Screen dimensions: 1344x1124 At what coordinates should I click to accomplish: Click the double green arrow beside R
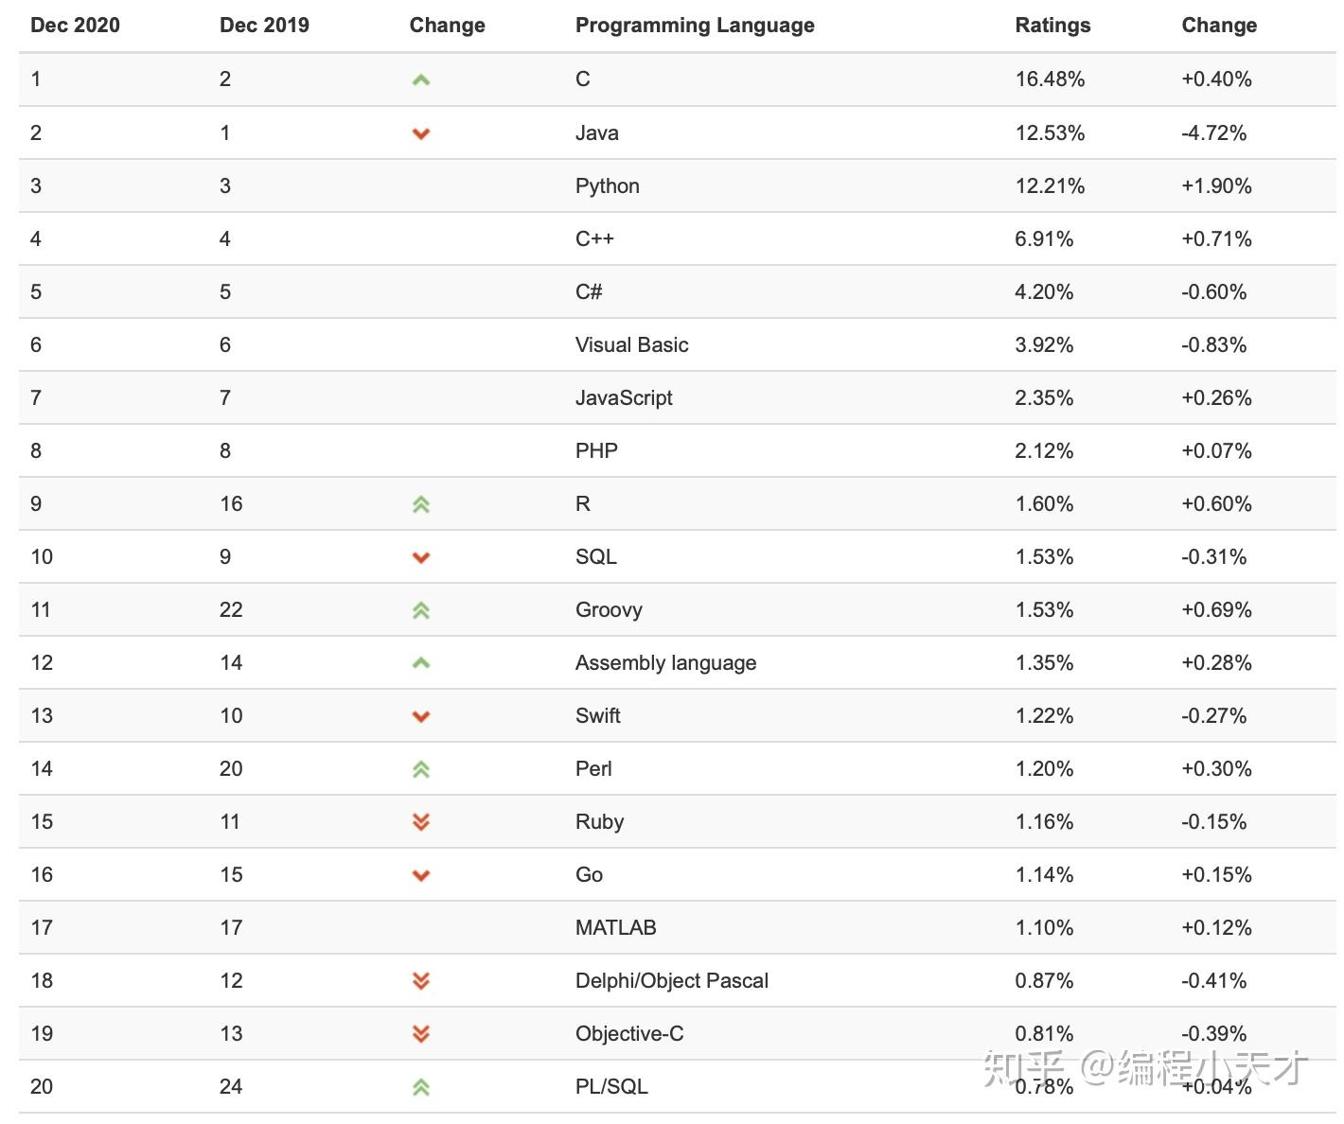click(421, 504)
